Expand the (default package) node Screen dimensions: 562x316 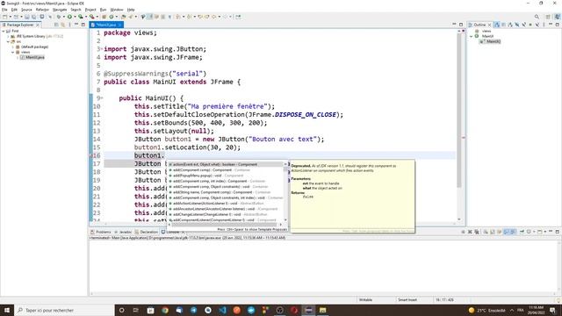(x=12, y=47)
